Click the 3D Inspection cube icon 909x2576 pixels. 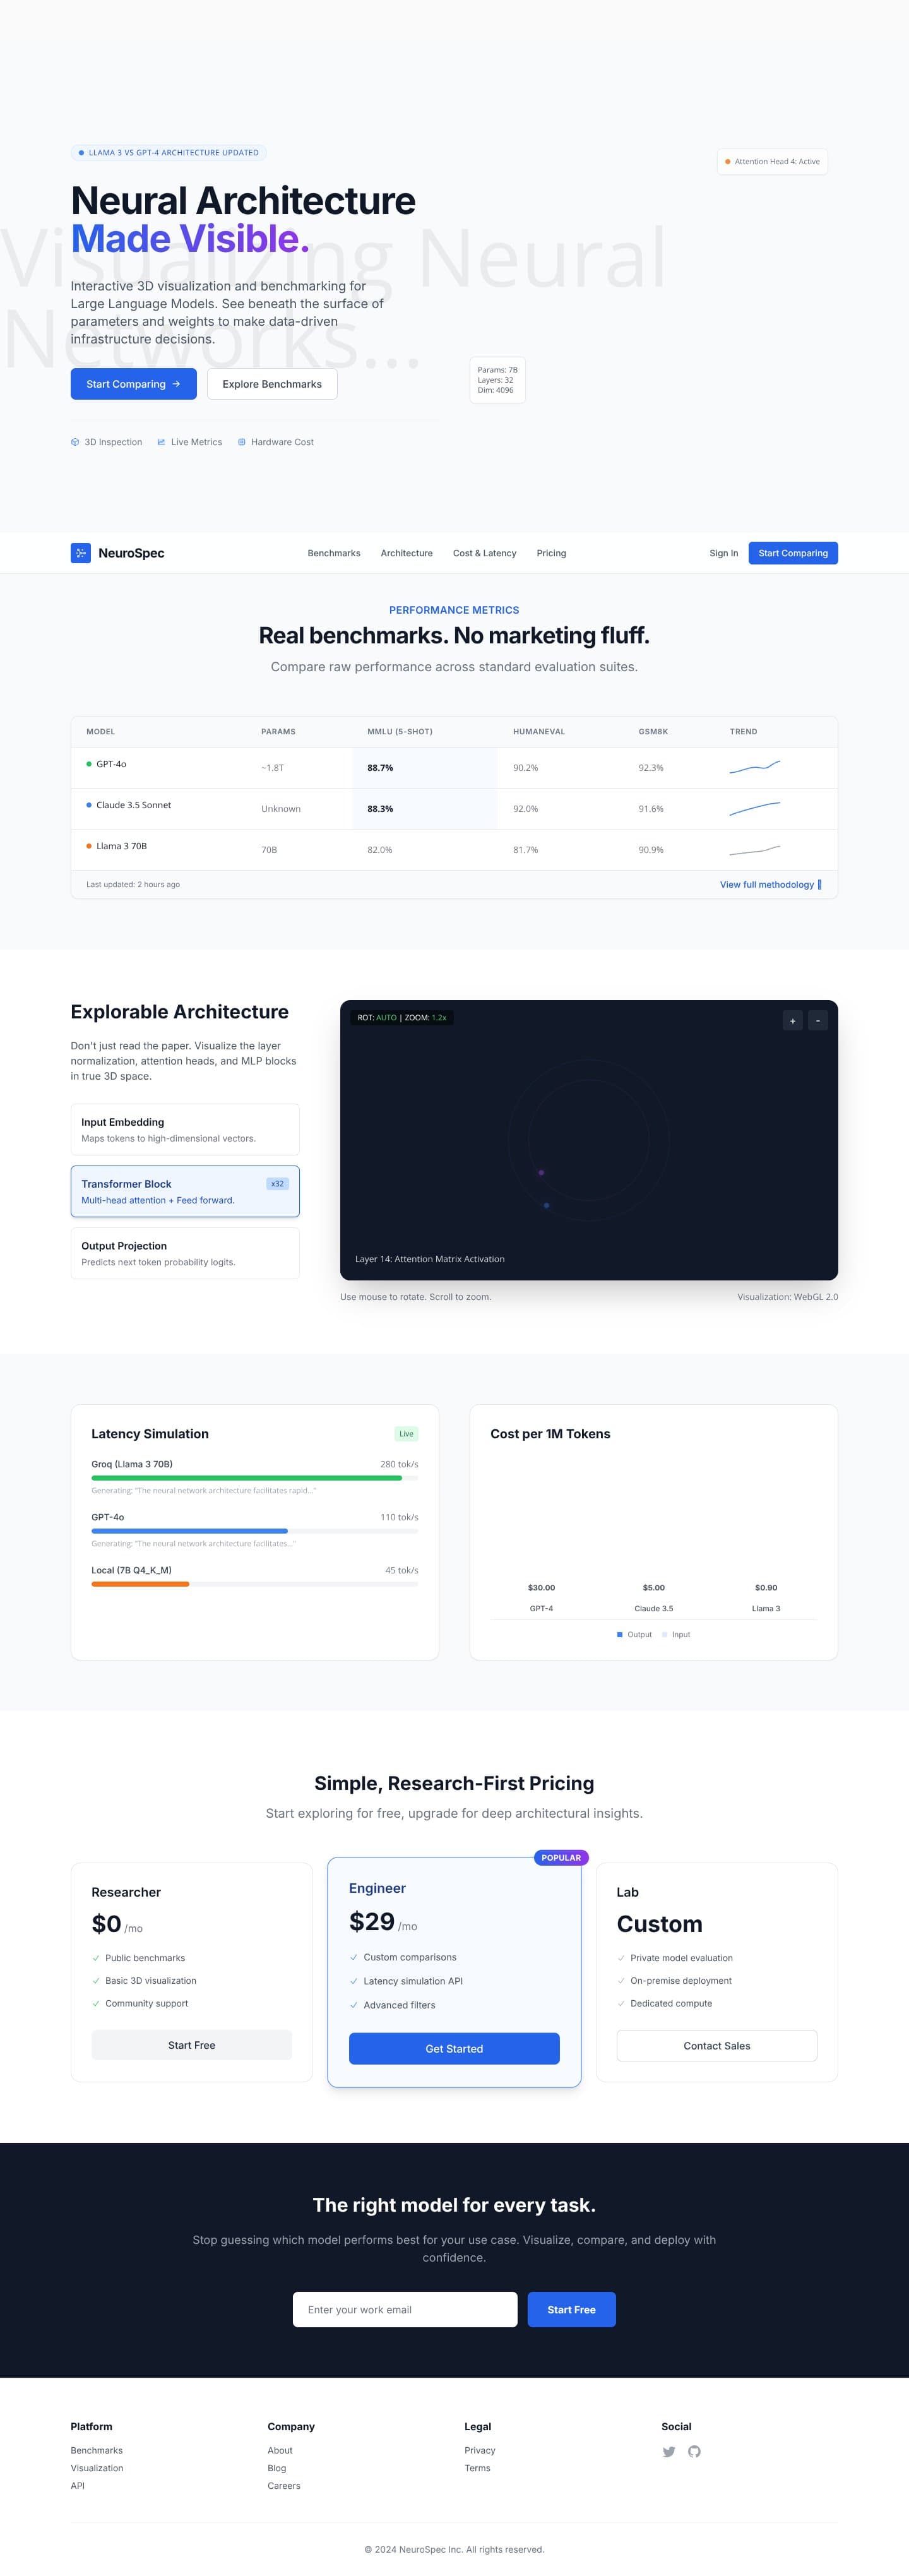[x=75, y=442]
